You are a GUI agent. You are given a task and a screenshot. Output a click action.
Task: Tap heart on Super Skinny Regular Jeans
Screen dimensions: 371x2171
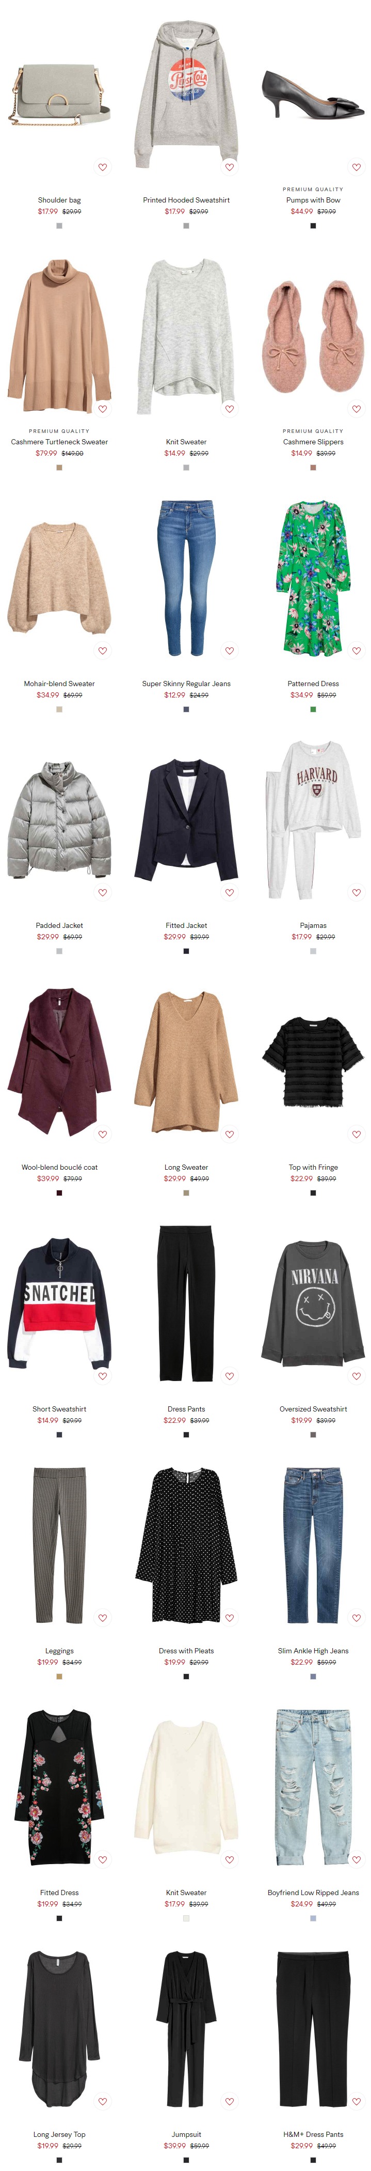pos(230,650)
